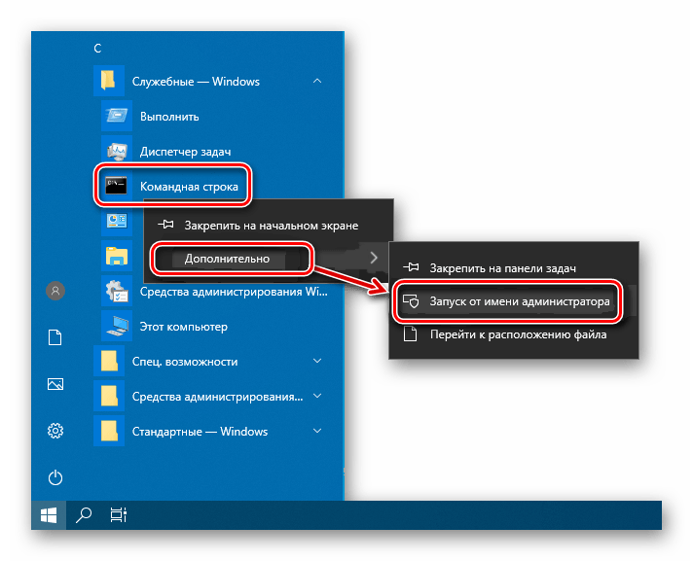Click the pin icon next to Закрепить на панели задач

(411, 267)
